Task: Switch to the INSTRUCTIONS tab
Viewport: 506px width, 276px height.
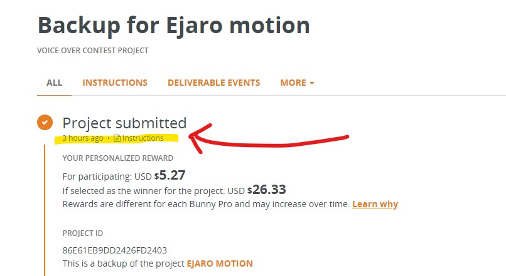Action: point(115,83)
